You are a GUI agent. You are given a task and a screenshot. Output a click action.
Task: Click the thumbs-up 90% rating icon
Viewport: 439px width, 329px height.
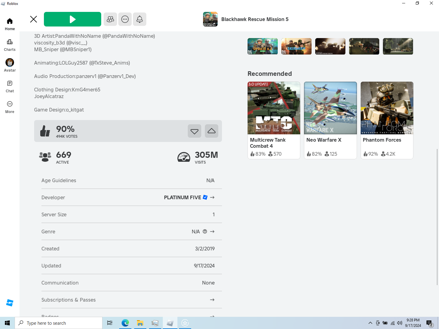coord(45,131)
